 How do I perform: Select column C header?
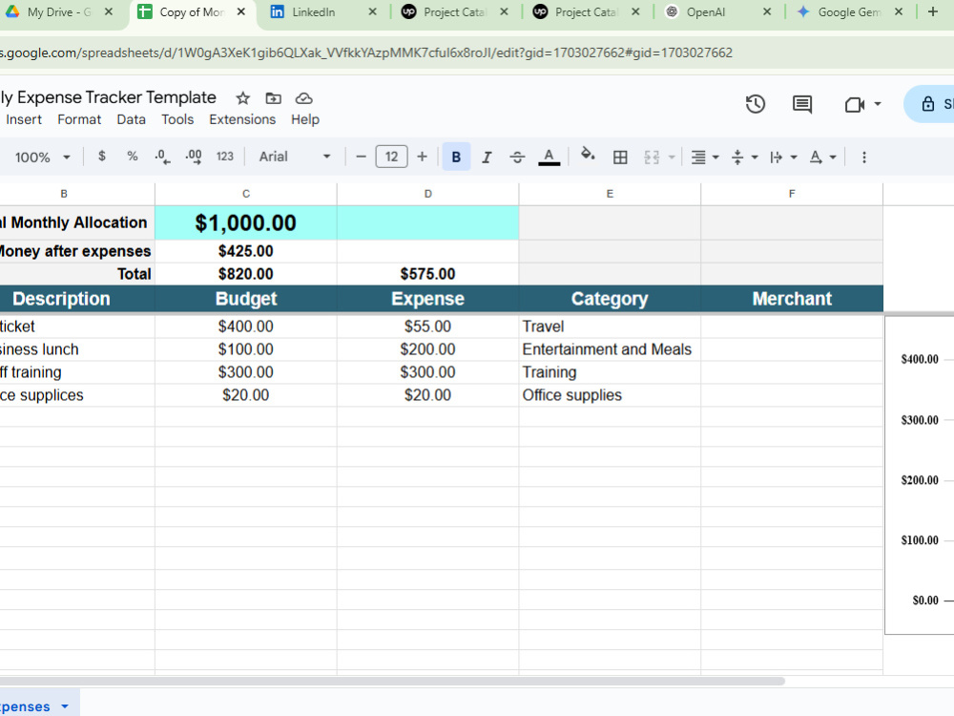tap(246, 194)
